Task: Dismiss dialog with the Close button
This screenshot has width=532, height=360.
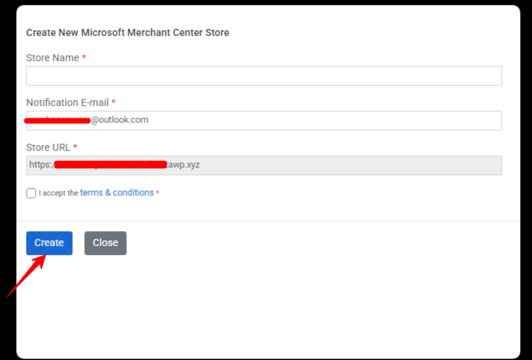Action: pyautogui.click(x=105, y=243)
